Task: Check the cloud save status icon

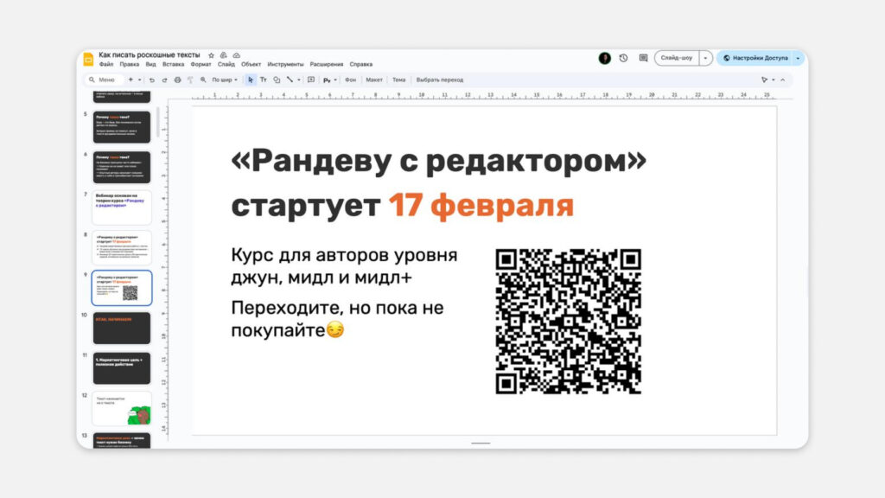Action: (x=237, y=55)
